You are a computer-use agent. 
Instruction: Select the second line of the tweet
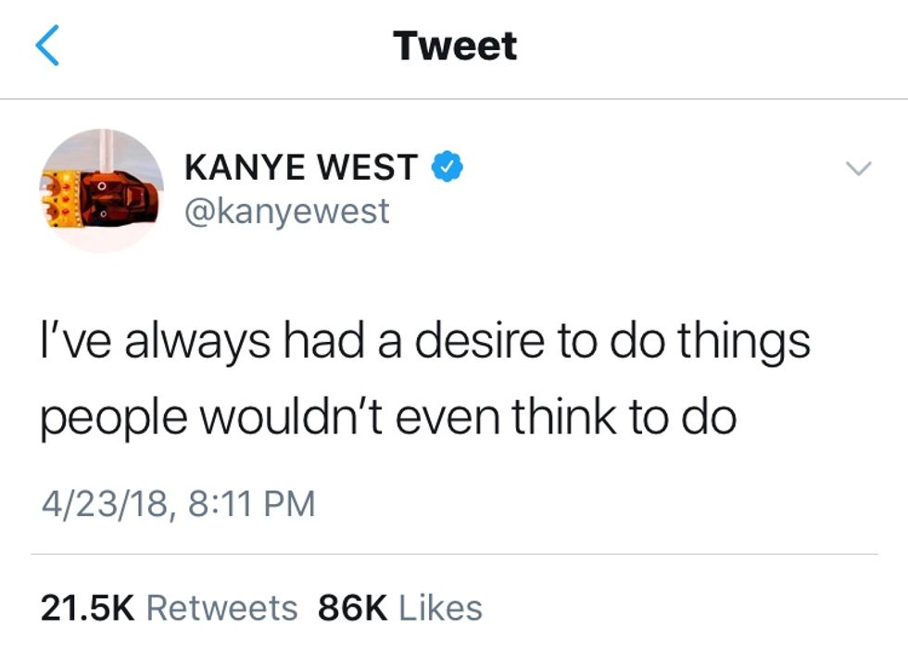[x=388, y=418]
